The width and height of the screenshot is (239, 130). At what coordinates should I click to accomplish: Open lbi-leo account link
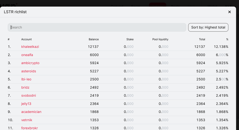(26, 79)
